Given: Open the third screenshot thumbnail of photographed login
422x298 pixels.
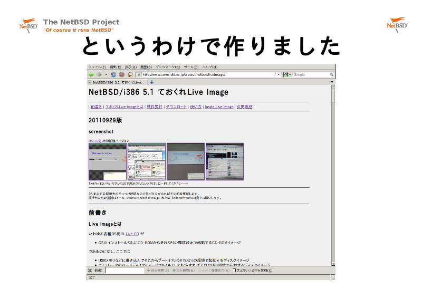Looking at the screenshot, I should [x=186, y=161].
